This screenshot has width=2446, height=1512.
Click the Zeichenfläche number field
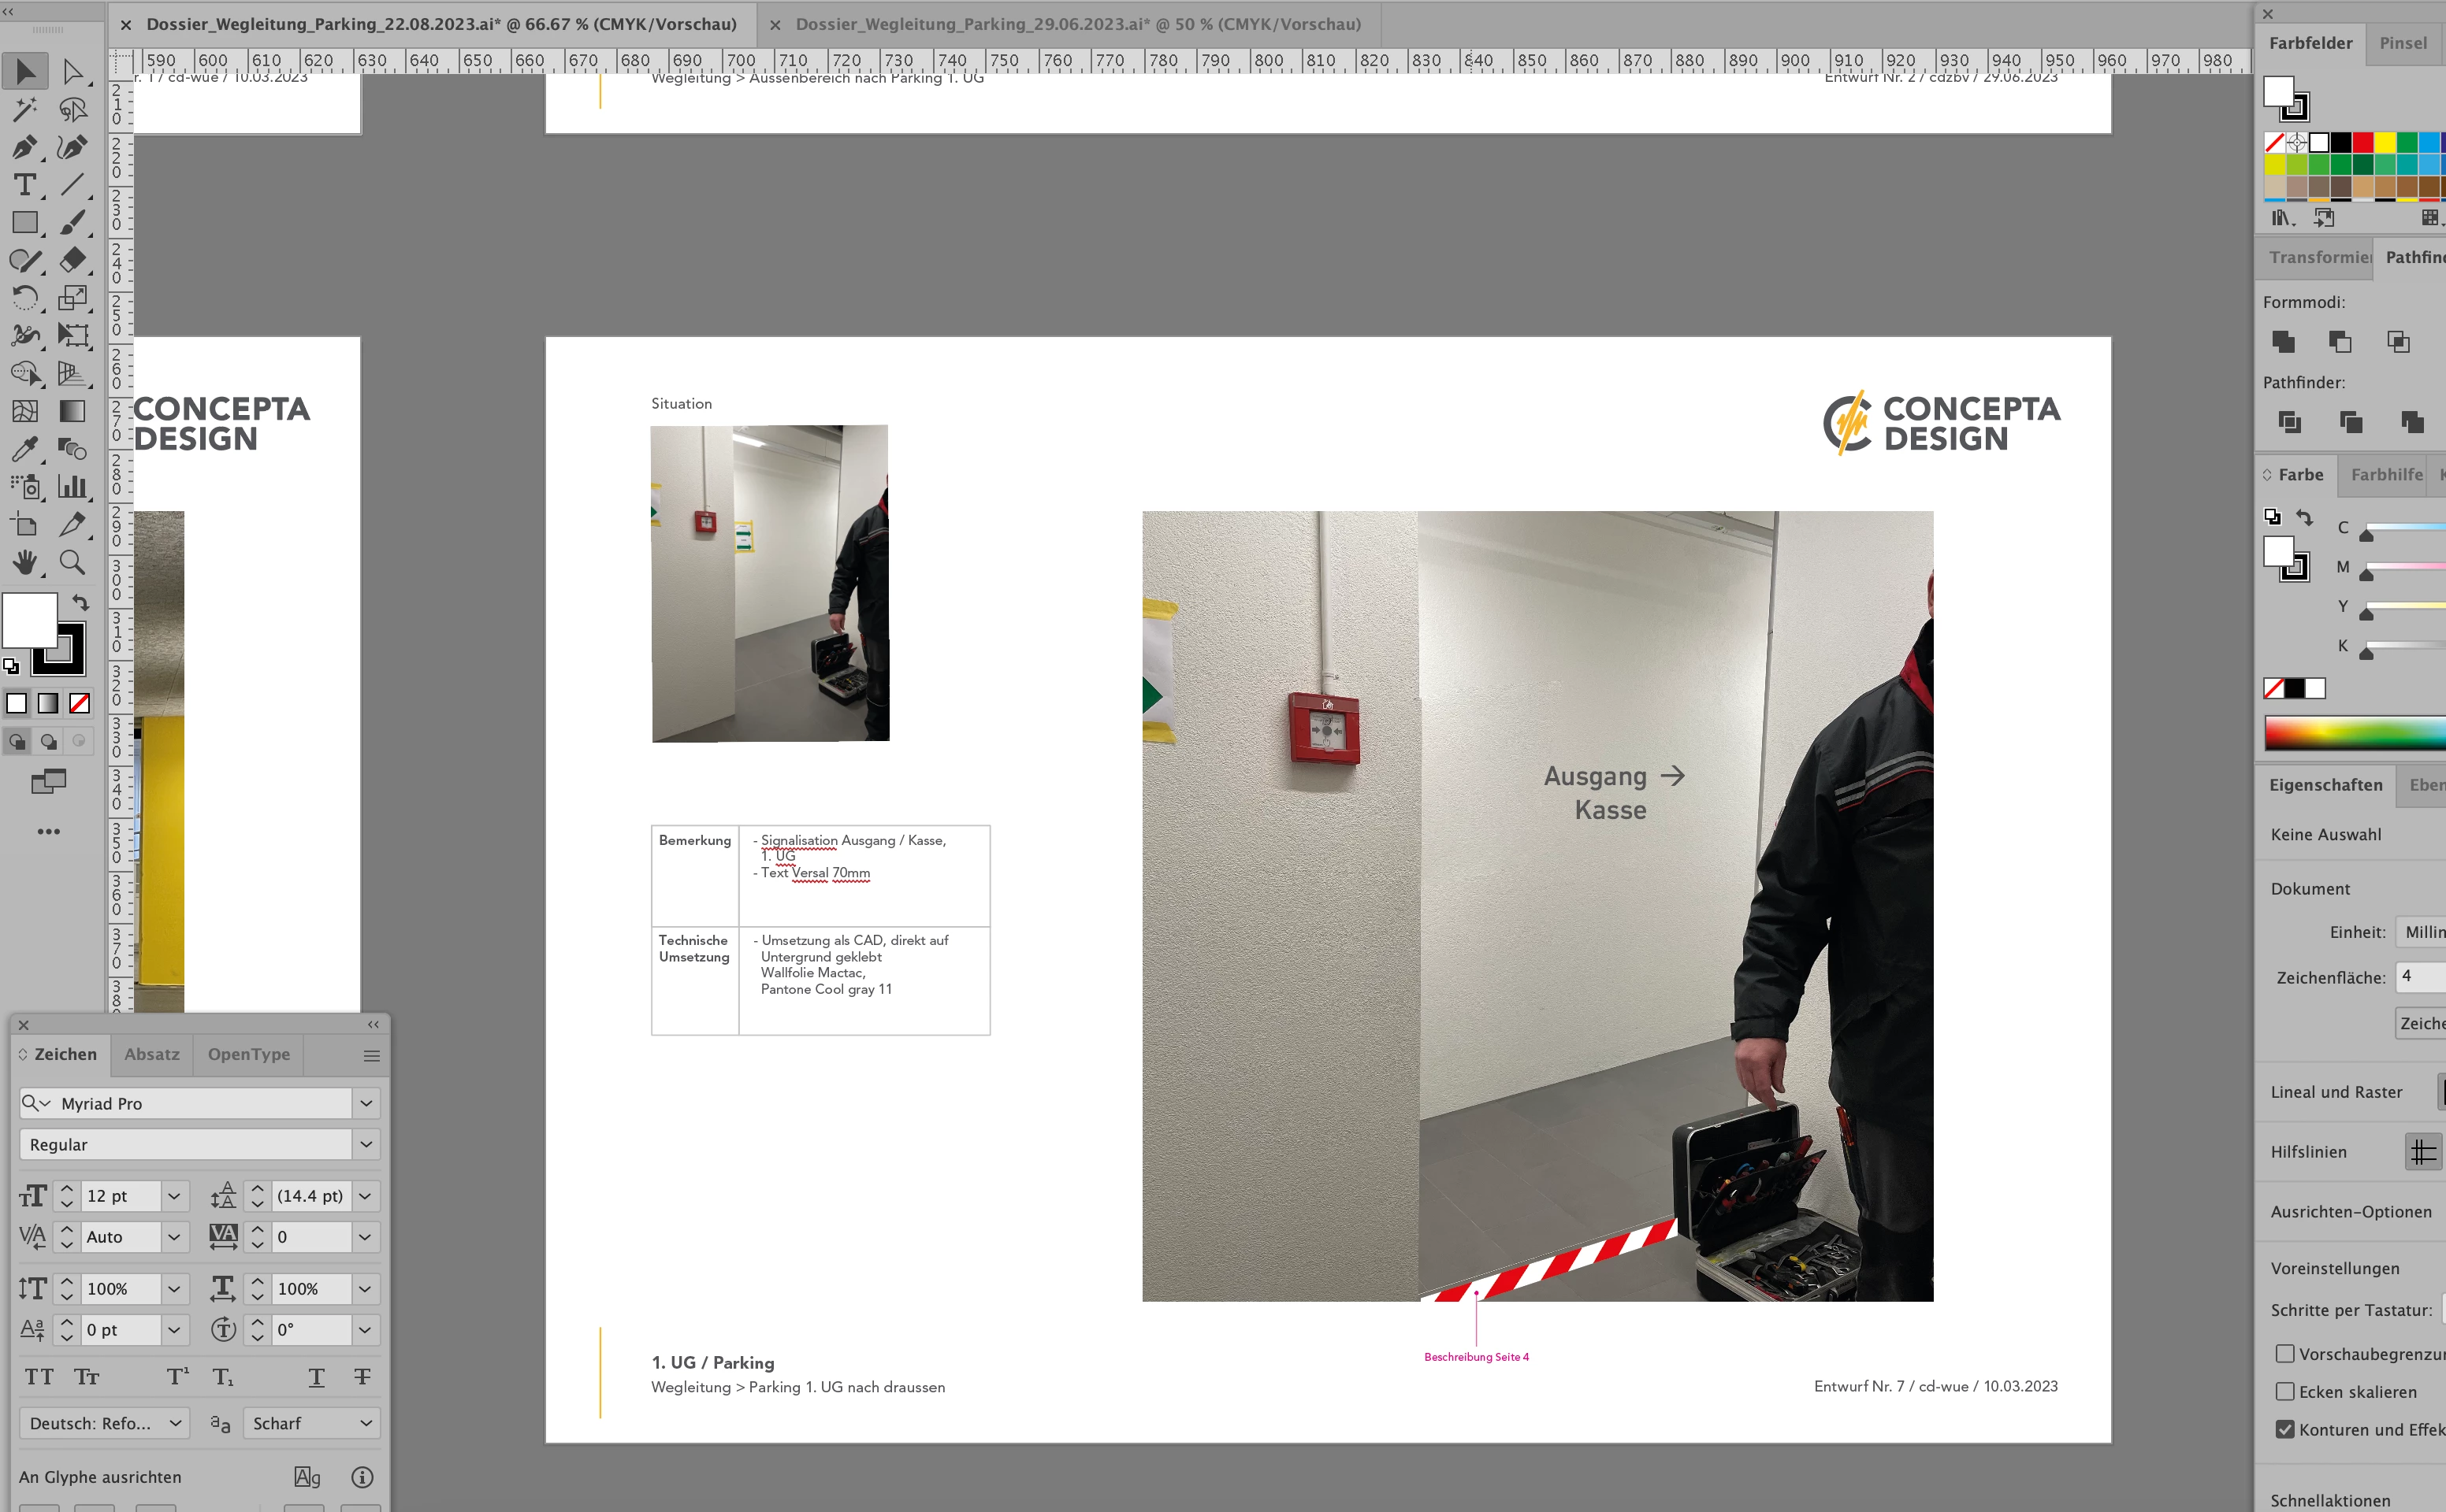(x=2420, y=976)
